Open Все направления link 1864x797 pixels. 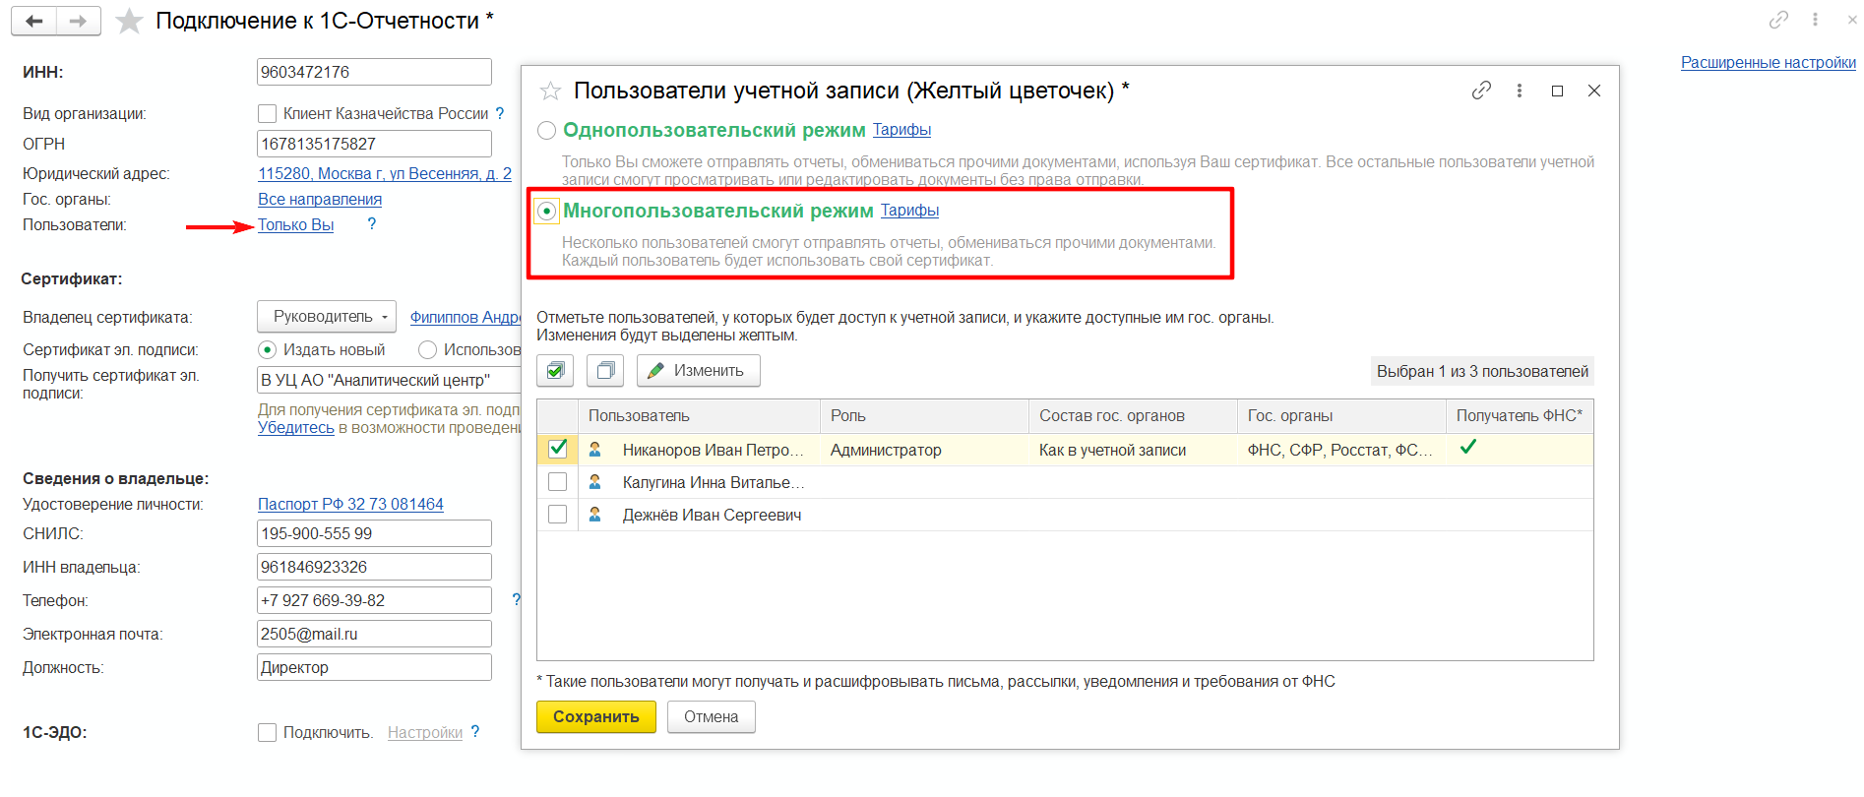click(x=320, y=200)
